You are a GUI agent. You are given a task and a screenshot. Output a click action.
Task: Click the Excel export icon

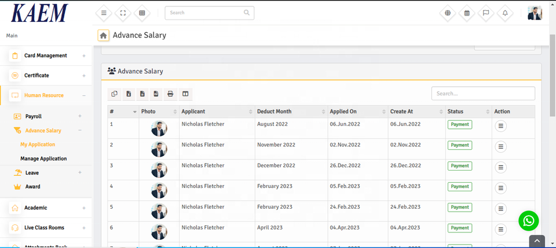[x=129, y=94]
